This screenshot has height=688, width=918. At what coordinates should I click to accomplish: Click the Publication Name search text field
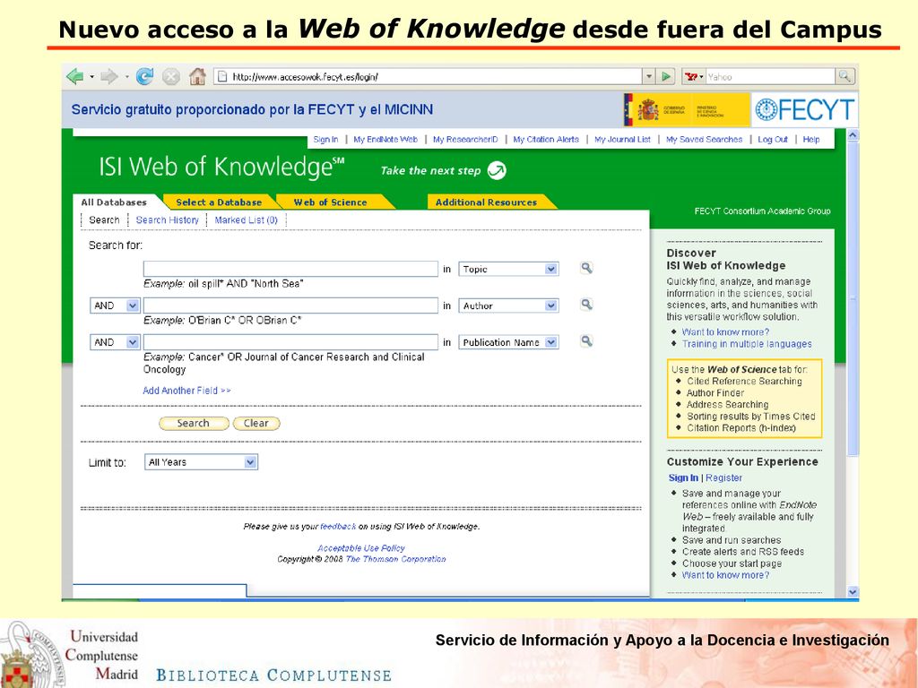coord(290,341)
